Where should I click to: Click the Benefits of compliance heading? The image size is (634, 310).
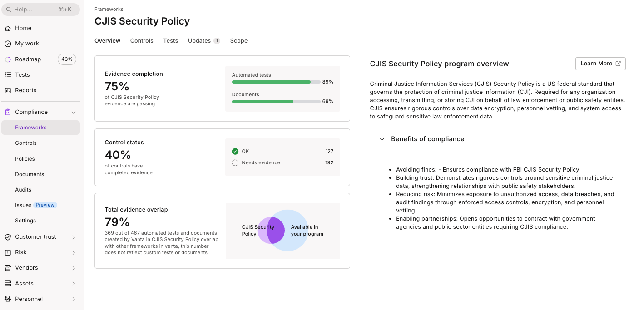pos(428,139)
